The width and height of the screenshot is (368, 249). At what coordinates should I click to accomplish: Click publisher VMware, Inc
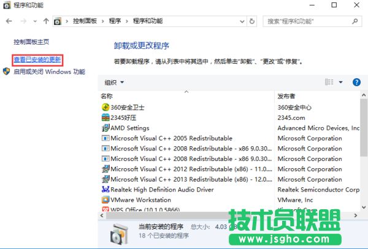pyautogui.click(x=295, y=200)
